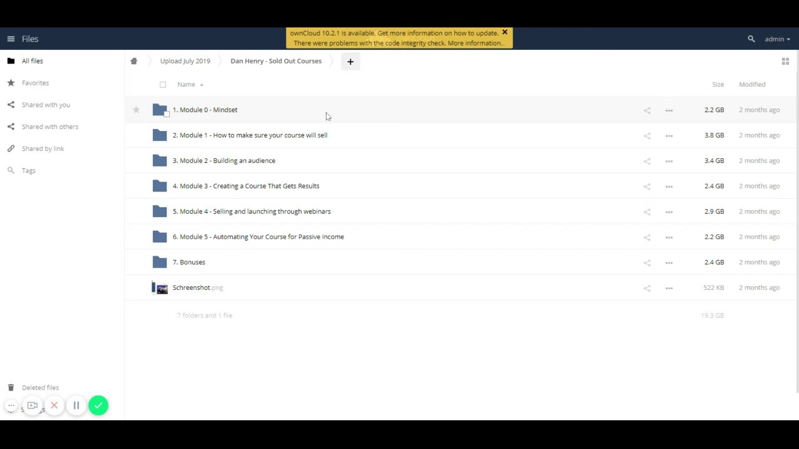Screen dimensions: 799x449
Task: Go to the home breadcrumb icon
Action: coord(134,61)
